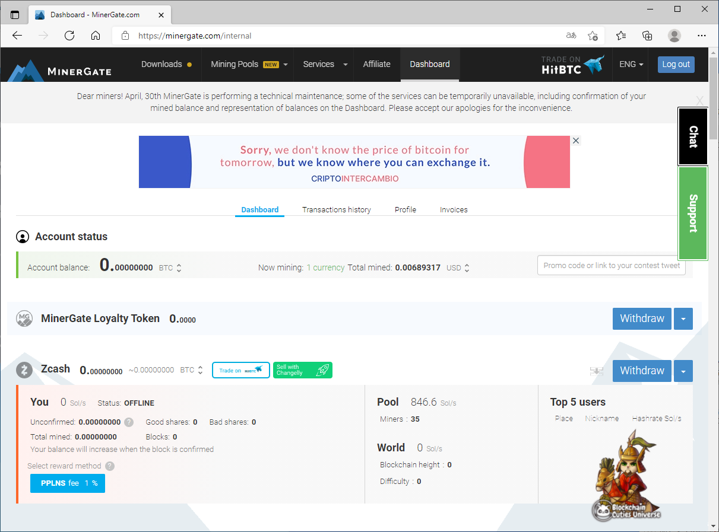
Task: Go to the Affiliate page
Action: 377,65
